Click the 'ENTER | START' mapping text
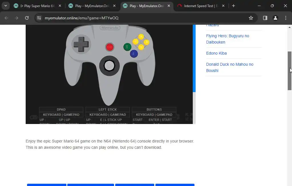The image size is (292, 186). tap(160, 120)
